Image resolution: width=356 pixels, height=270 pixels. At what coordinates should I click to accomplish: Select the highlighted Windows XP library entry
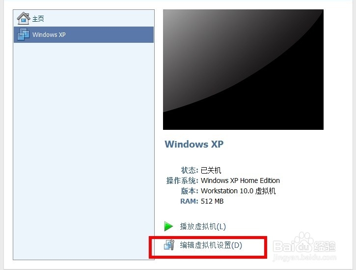(x=84, y=34)
